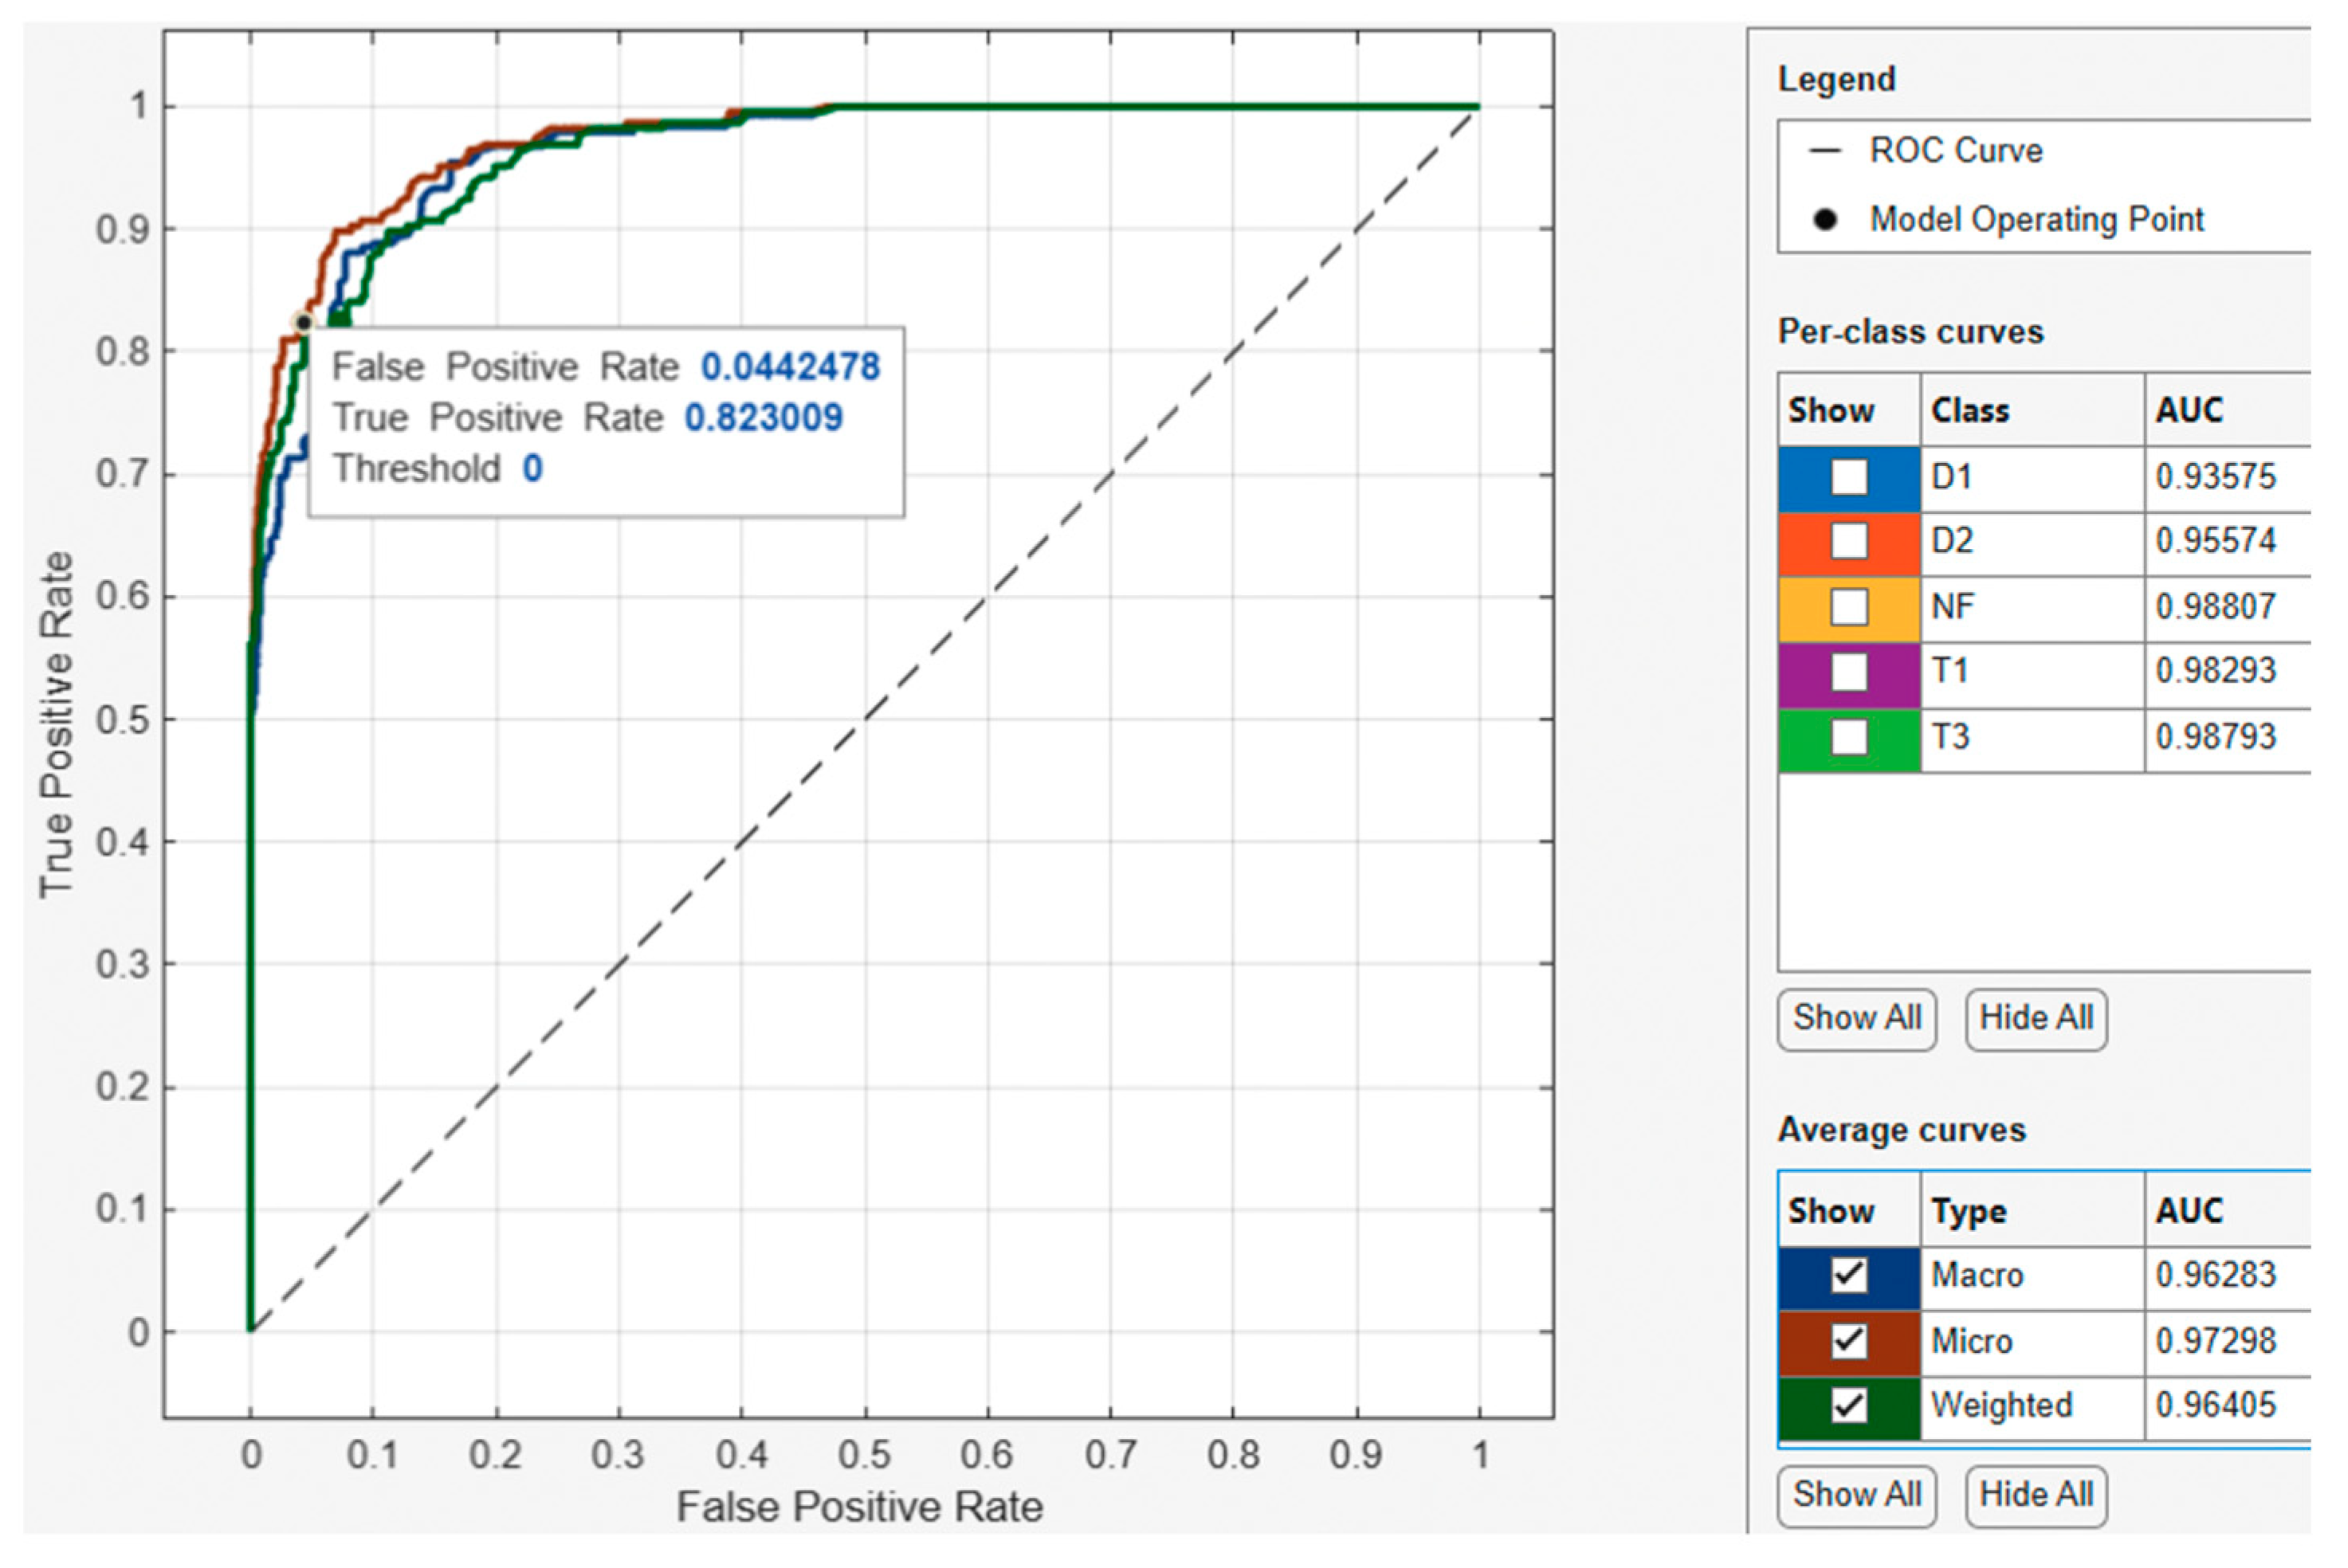Screen dimensions: 2348x1568
Task: Click the Class column header
Action: click(1969, 410)
